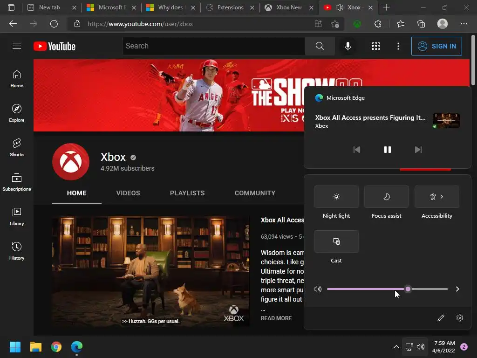Open Edge Settings and more menu
Viewport: 477px width, 358px height.
[x=463, y=24]
